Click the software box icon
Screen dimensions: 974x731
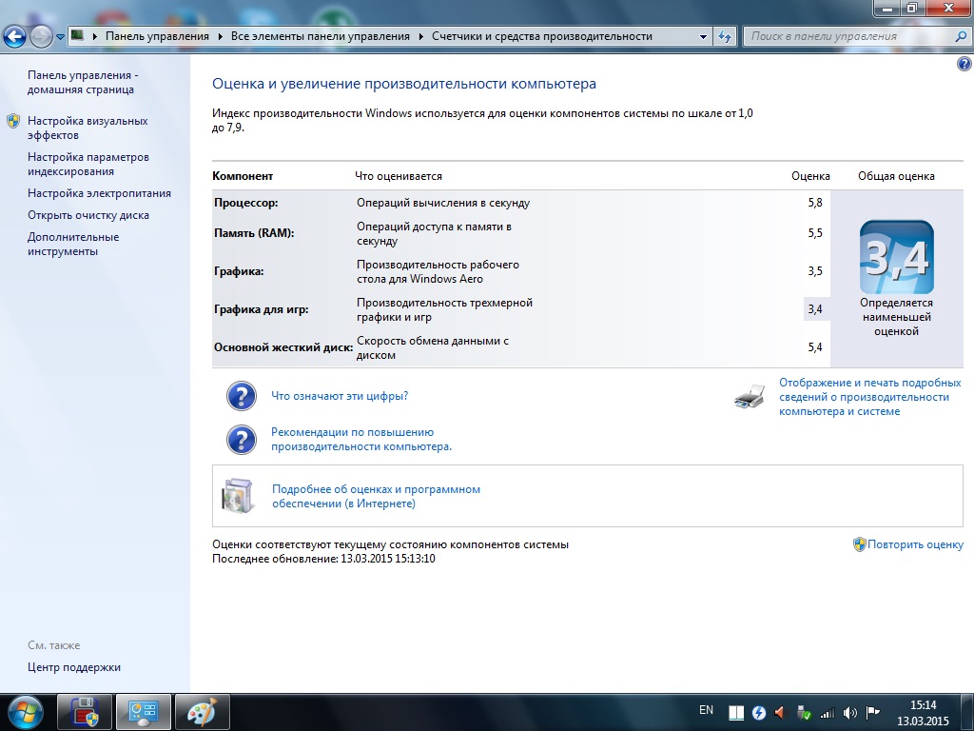pyautogui.click(x=238, y=496)
